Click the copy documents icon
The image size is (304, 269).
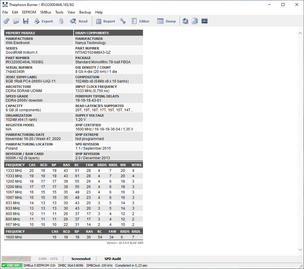tap(195, 21)
